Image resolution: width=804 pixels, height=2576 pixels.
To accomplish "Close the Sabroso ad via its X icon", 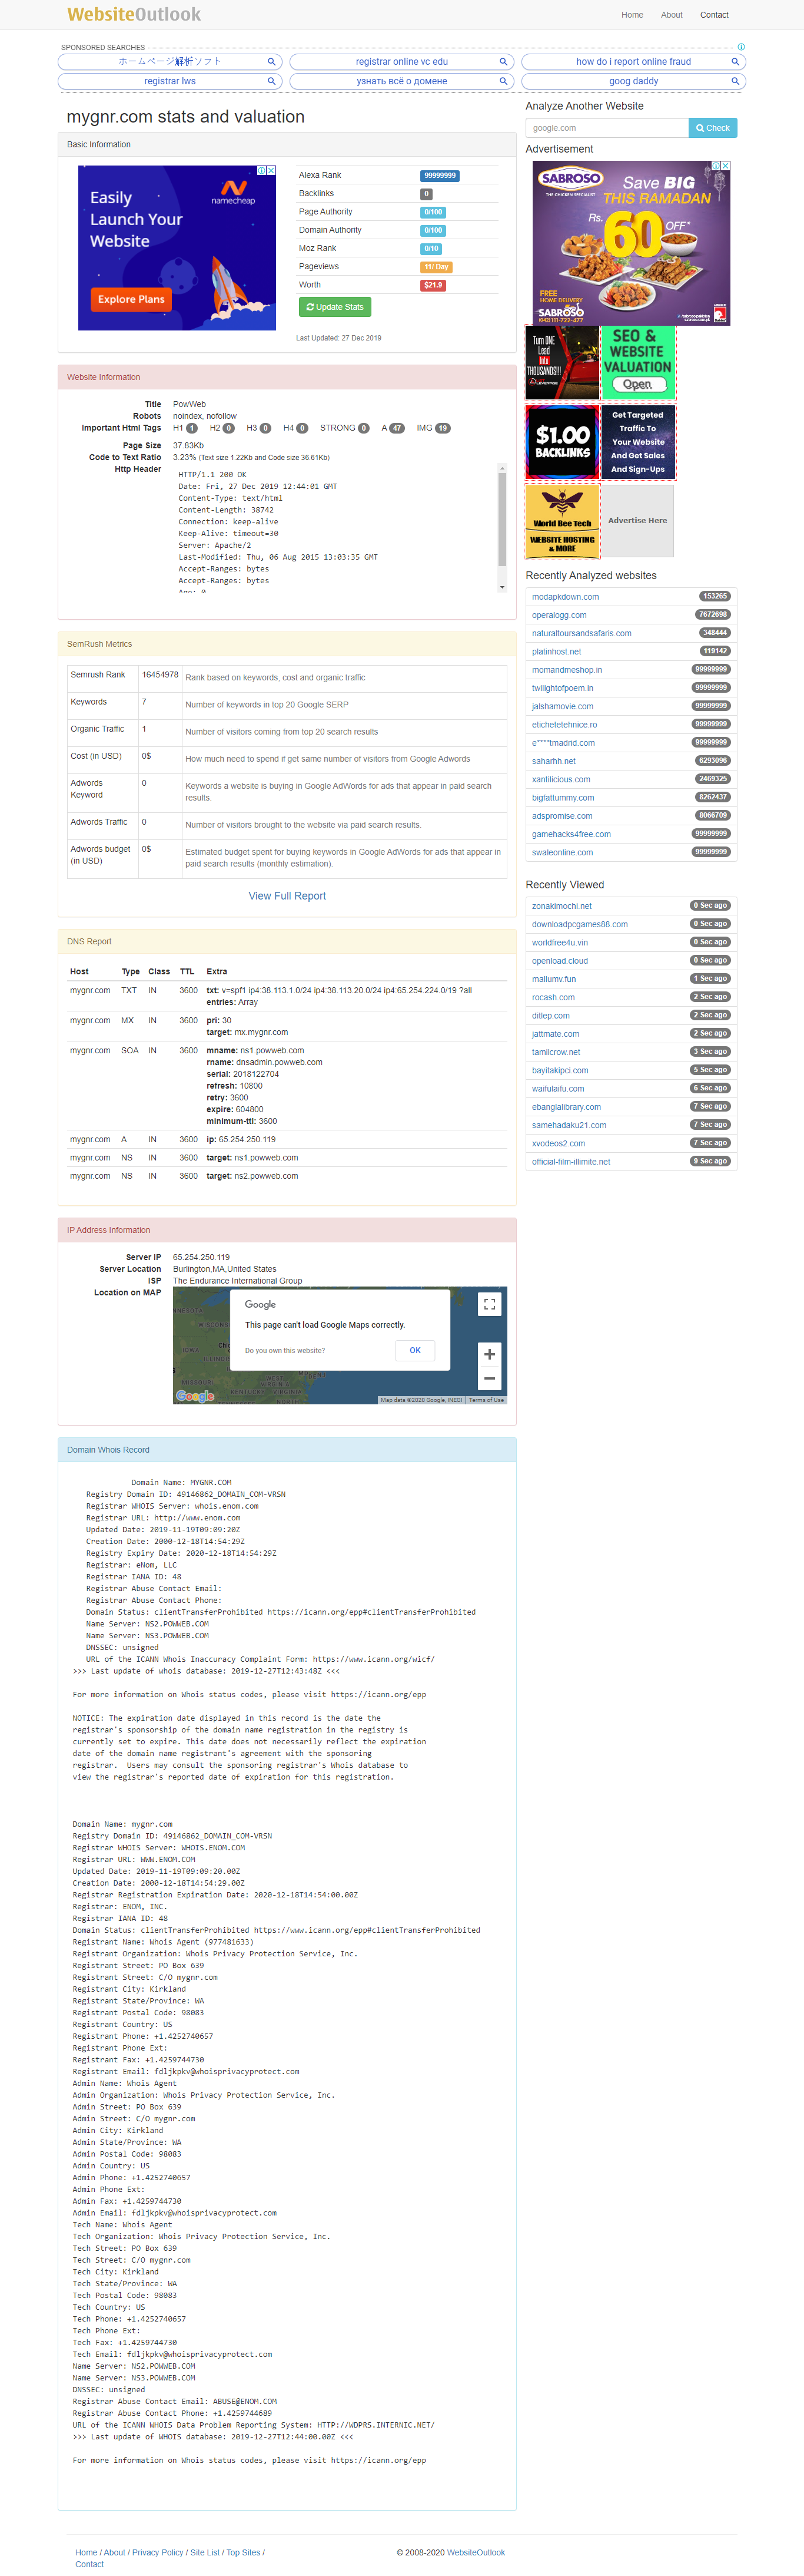I will tap(726, 166).
